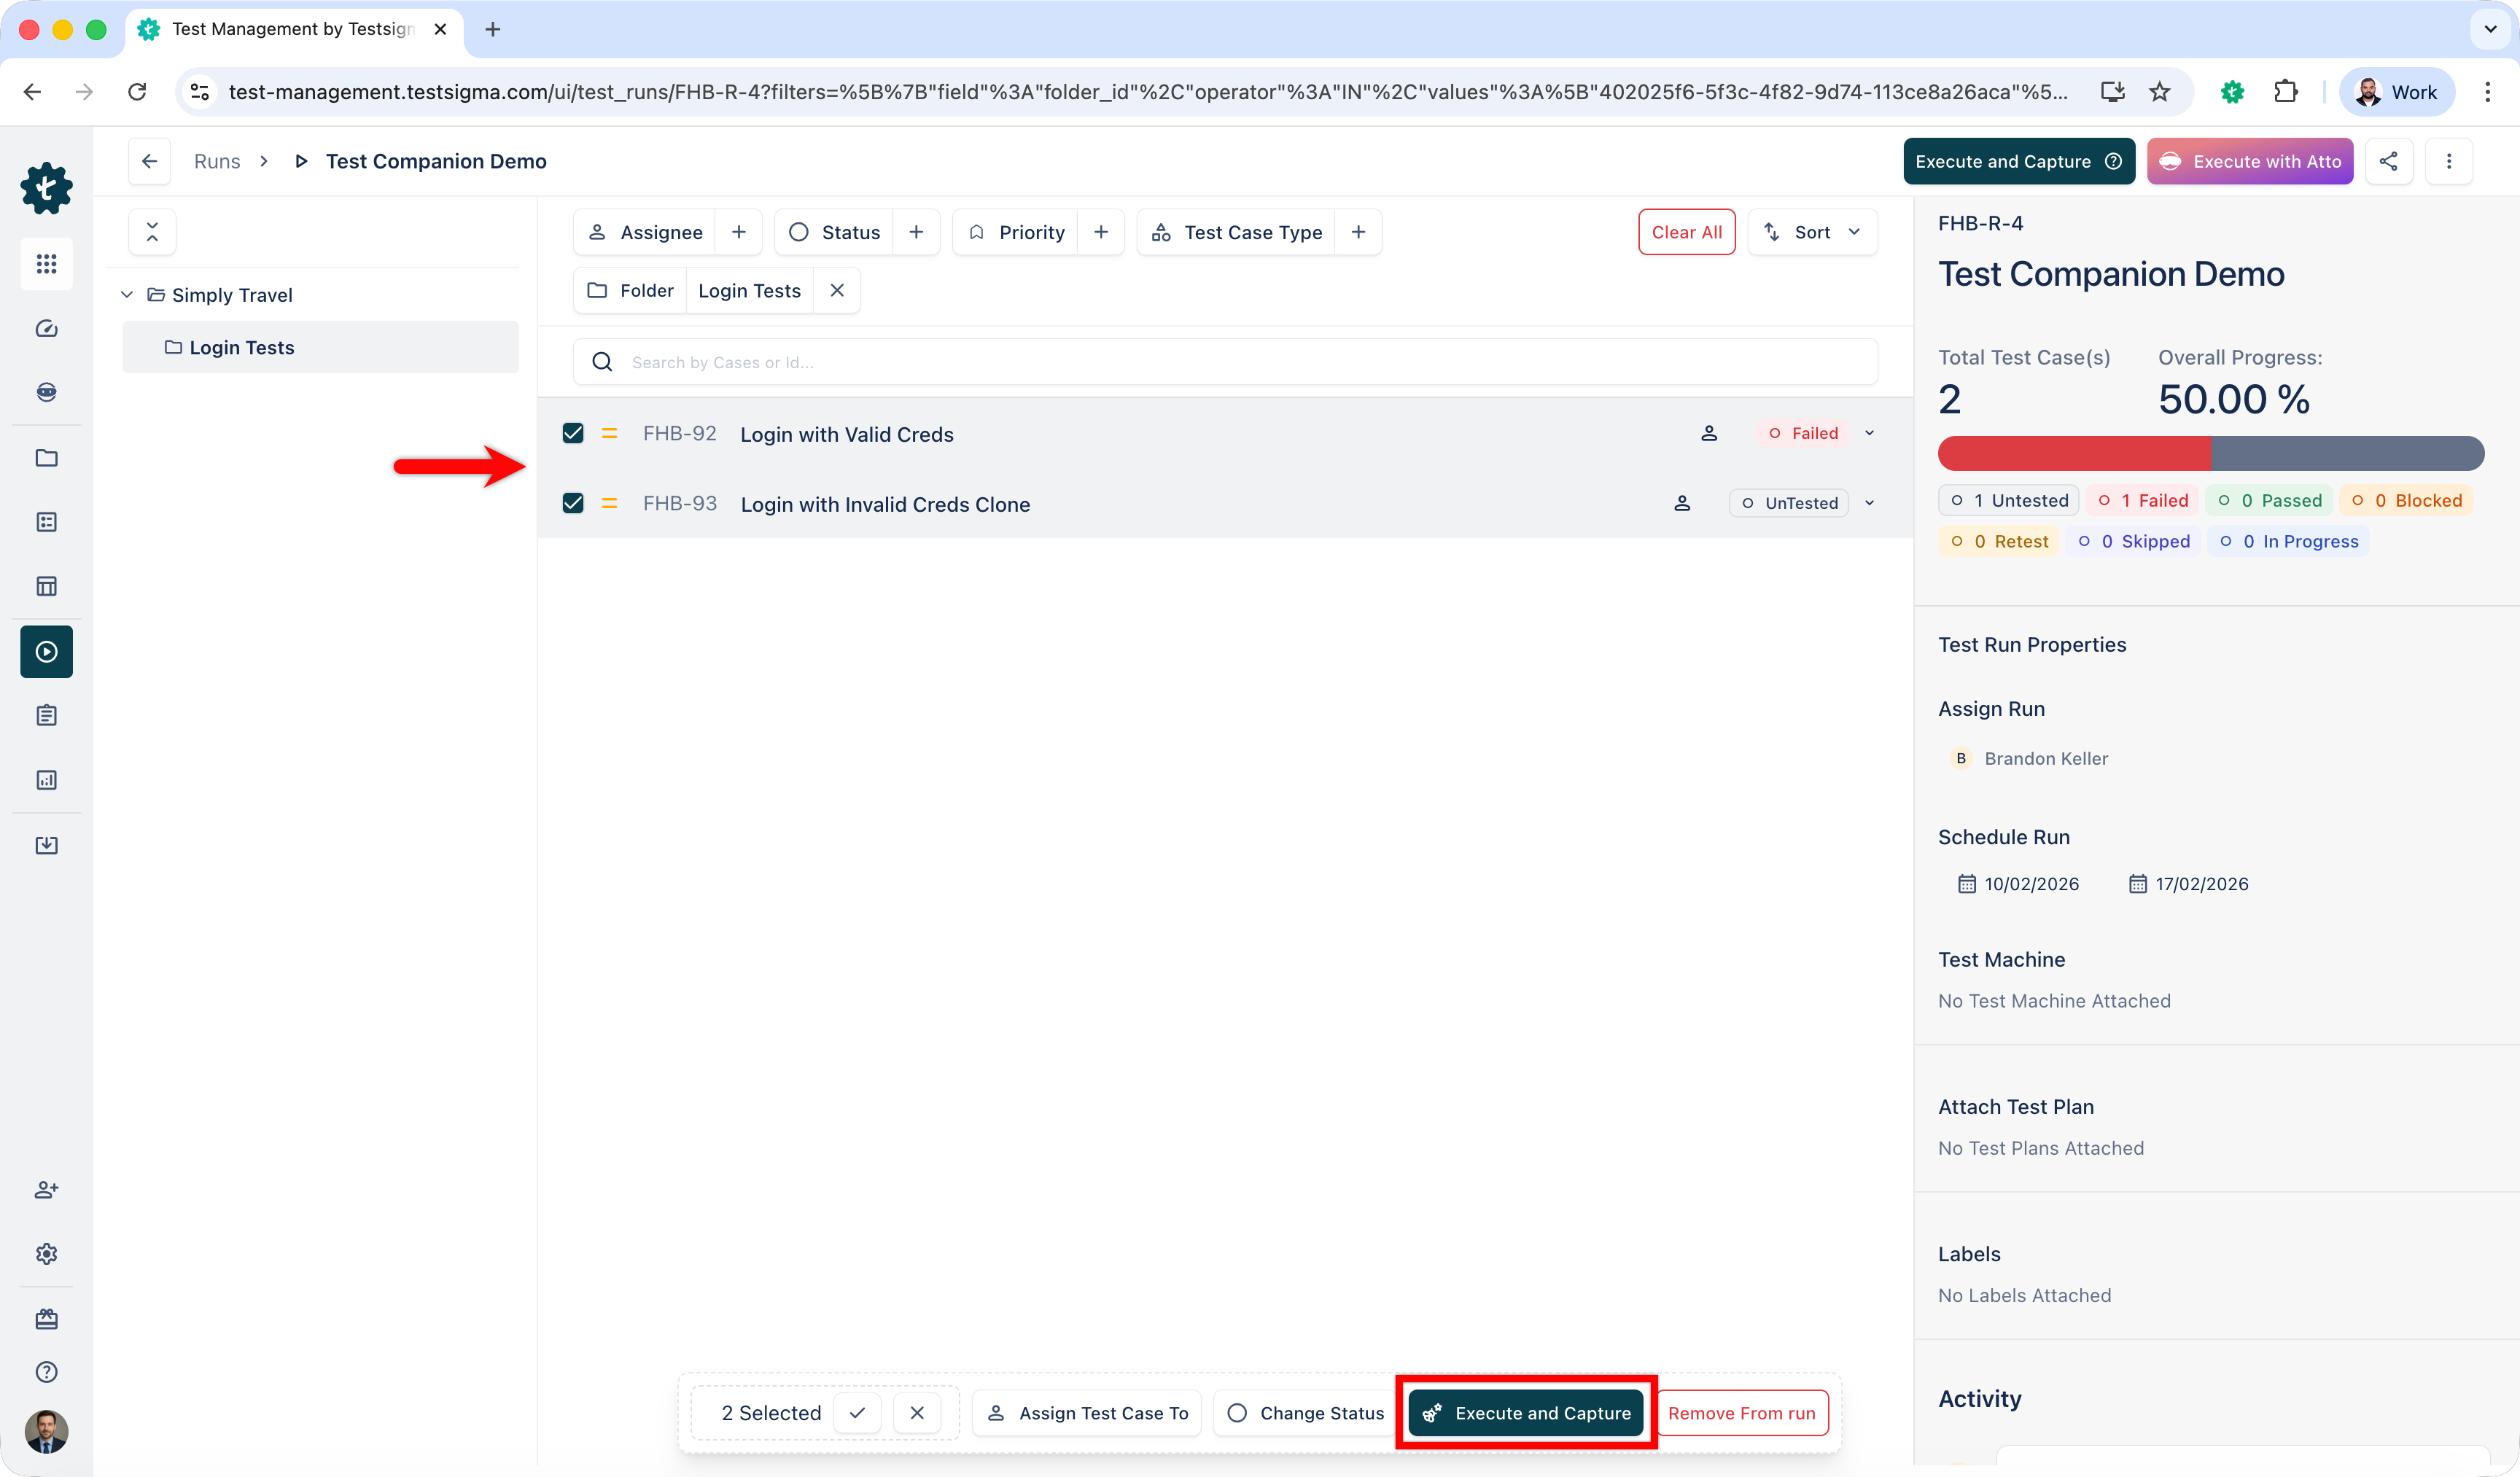Open the three-dot menu near Execute with Atto
The width and height of the screenshot is (2520, 1477).
click(2449, 161)
